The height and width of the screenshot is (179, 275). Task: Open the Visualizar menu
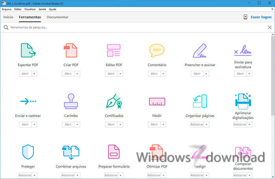click(30, 9)
